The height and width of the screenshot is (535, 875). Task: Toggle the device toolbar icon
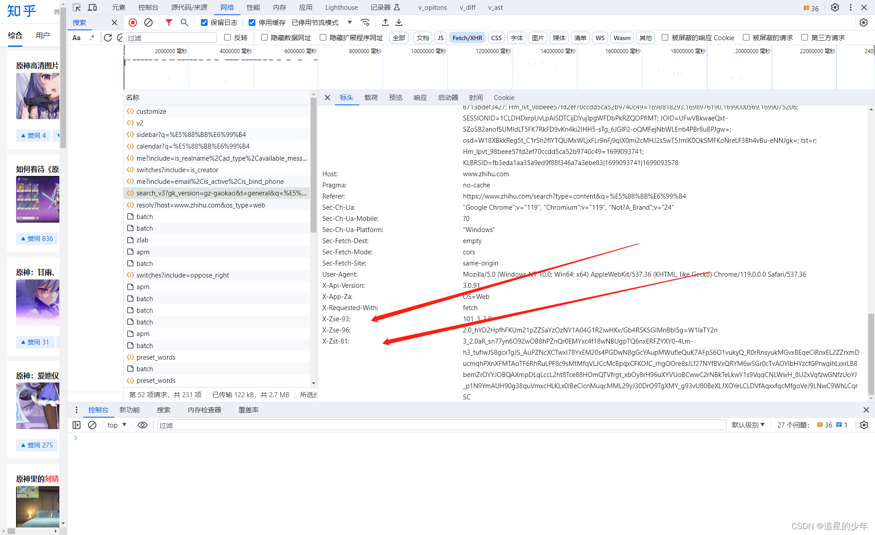(x=92, y=8)
